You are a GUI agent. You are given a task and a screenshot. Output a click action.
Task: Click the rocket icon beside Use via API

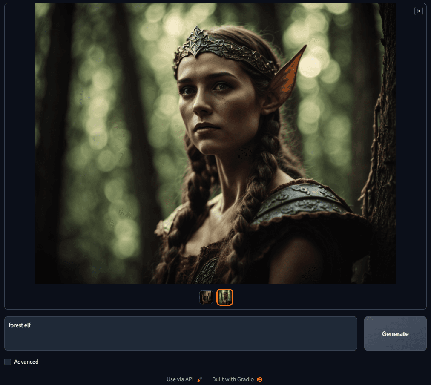point(200,379)
